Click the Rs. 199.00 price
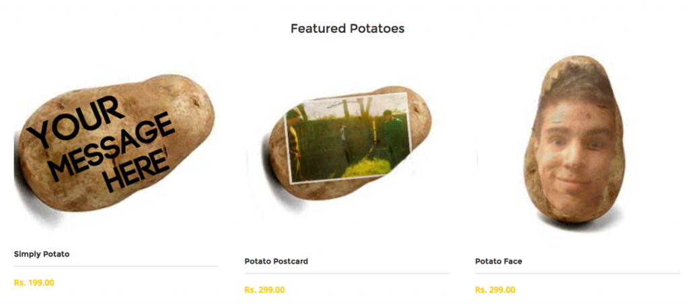This screenshot has width=689, height=304. (x=34, y=282)
